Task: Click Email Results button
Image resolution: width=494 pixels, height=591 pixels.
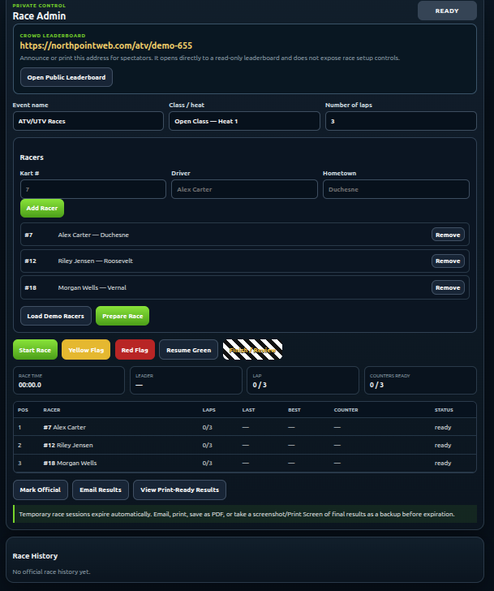Action: (x=101, y=490)
